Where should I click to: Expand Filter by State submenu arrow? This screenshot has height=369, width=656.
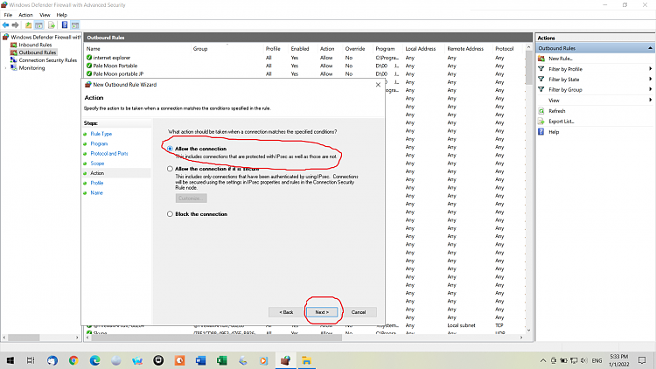pyautogui.click(x=650, y=79)
